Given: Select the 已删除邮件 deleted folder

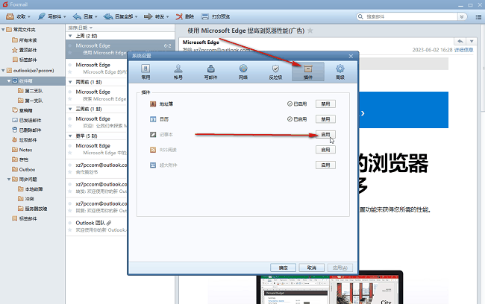Looking at the screenshot, I should [x=27, y=130].
